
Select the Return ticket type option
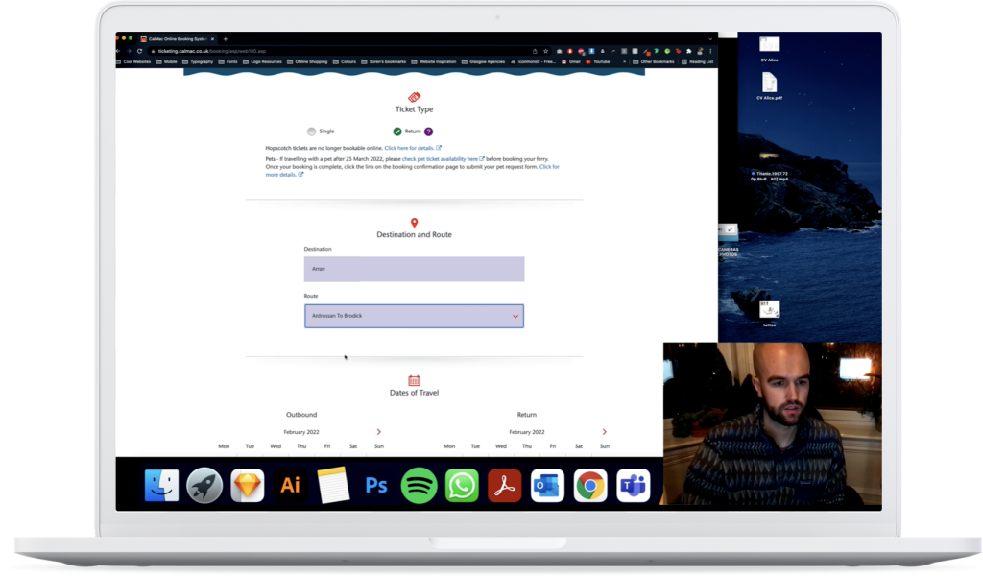click(x=397, y=132)
